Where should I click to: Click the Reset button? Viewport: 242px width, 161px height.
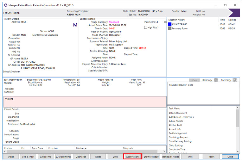[211, 157]
